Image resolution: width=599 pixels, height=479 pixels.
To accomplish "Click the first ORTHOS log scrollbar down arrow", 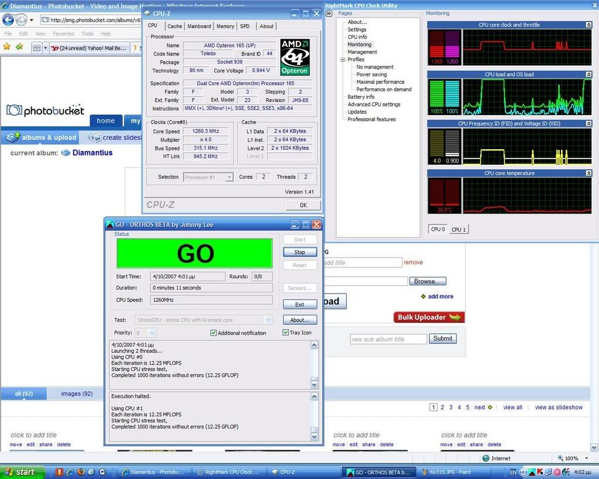I will [314, 385].
